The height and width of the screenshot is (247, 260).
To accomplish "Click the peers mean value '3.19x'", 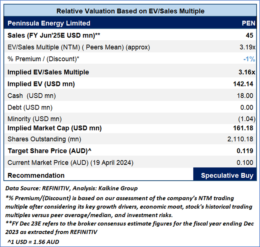I will pos(247,47).
